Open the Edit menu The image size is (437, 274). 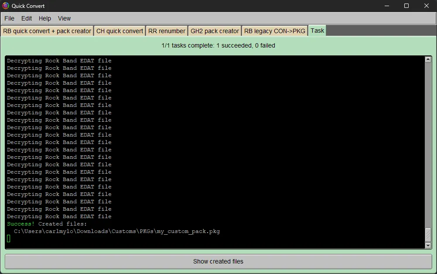(x=27, y=18)
